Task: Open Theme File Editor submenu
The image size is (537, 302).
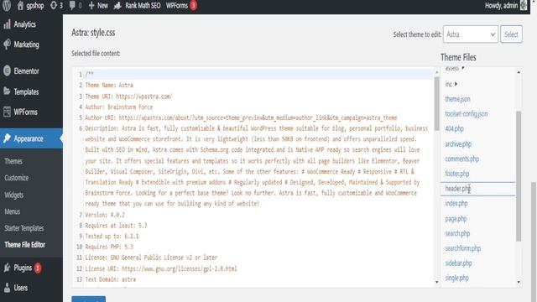Action: [24, 245]
